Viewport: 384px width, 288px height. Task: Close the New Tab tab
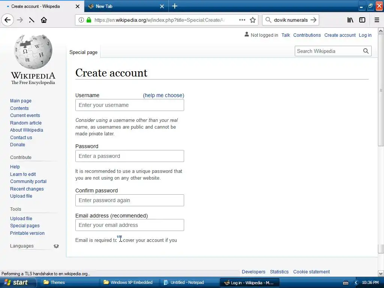click(x=162, y=6)
